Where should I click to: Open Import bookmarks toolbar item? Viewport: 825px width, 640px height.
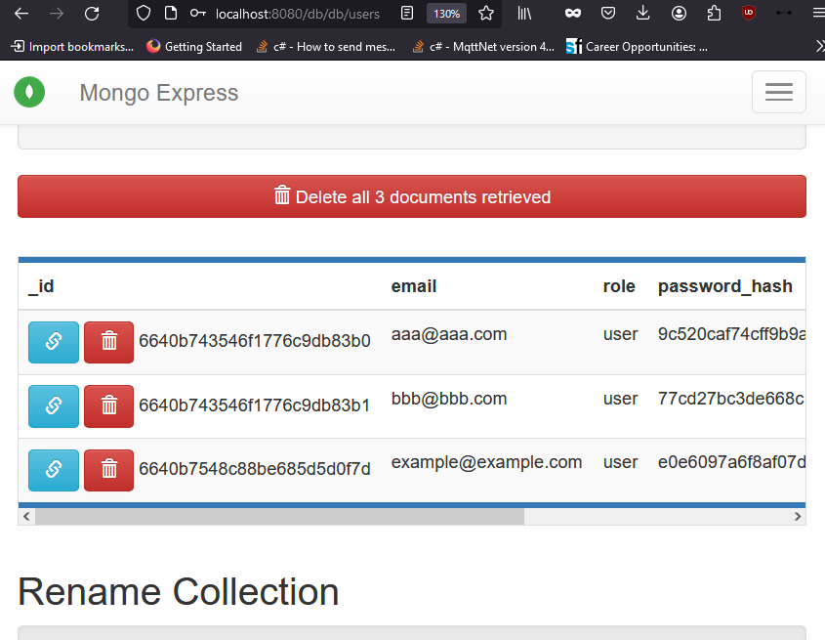[72, 47]
